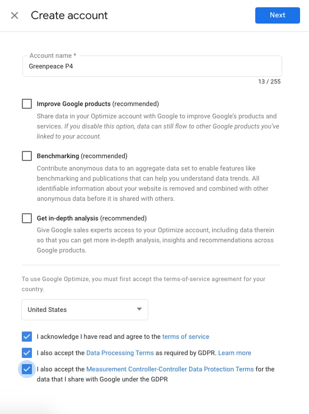
Task: Uncheck the terms of service acknowledgement
Action: tap(27, 337)
